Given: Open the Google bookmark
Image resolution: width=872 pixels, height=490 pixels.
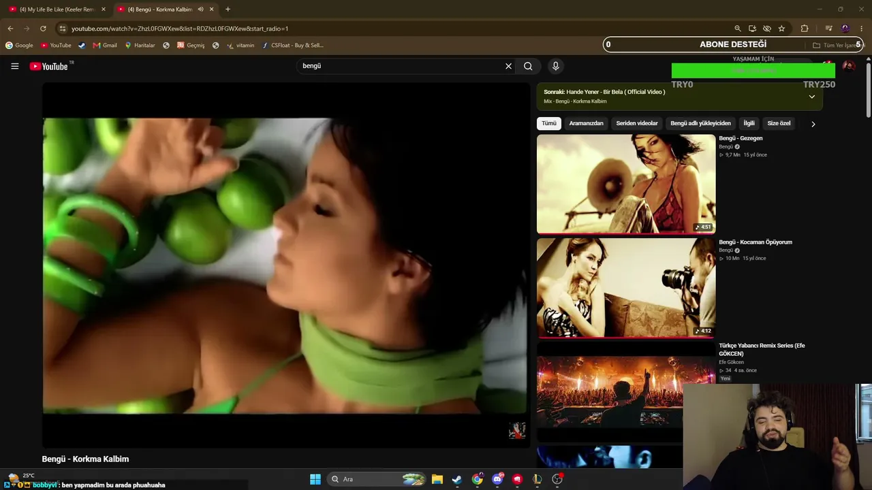Looking at the screenshot, I should point(19,46).
